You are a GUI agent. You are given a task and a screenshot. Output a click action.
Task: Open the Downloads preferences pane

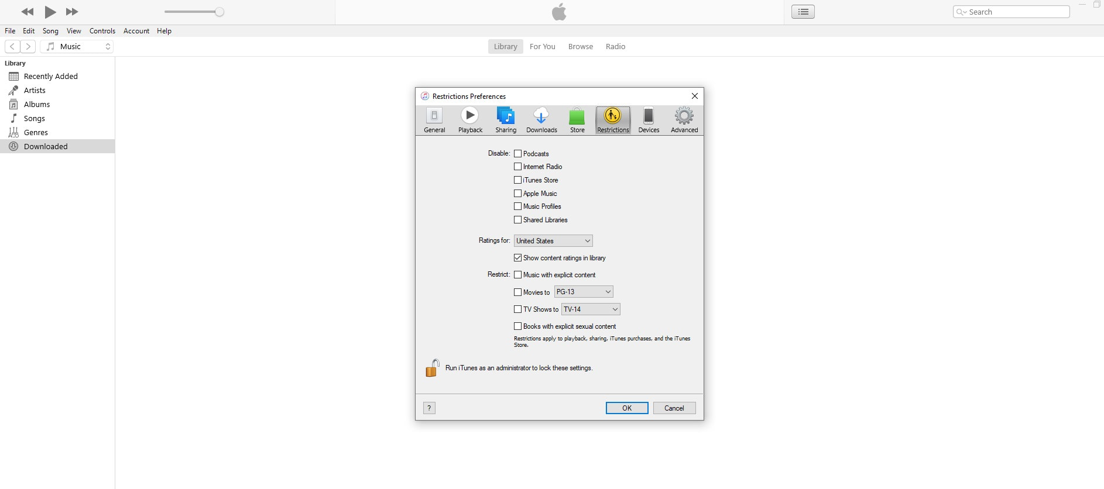pyautogui.click(x=541, y=120)
